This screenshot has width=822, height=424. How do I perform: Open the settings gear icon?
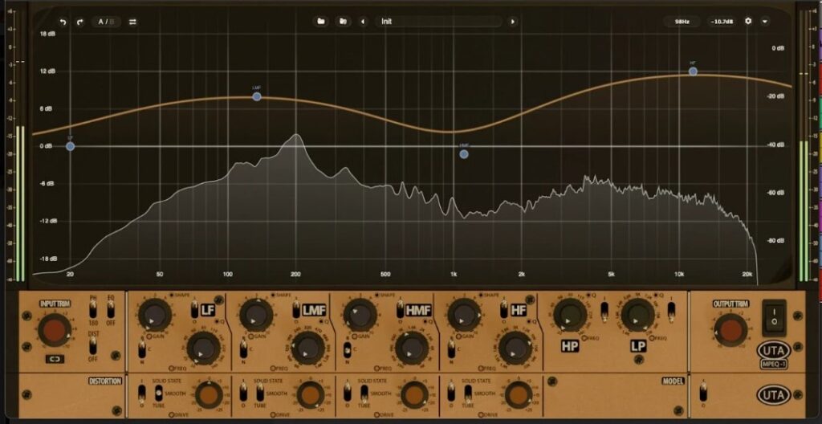[x=748, y=22]
